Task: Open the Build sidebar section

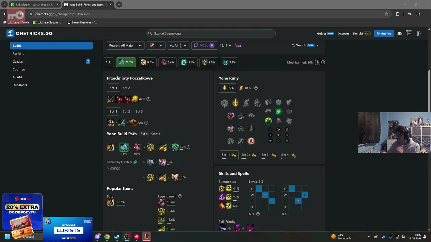Action: [51, 46]
